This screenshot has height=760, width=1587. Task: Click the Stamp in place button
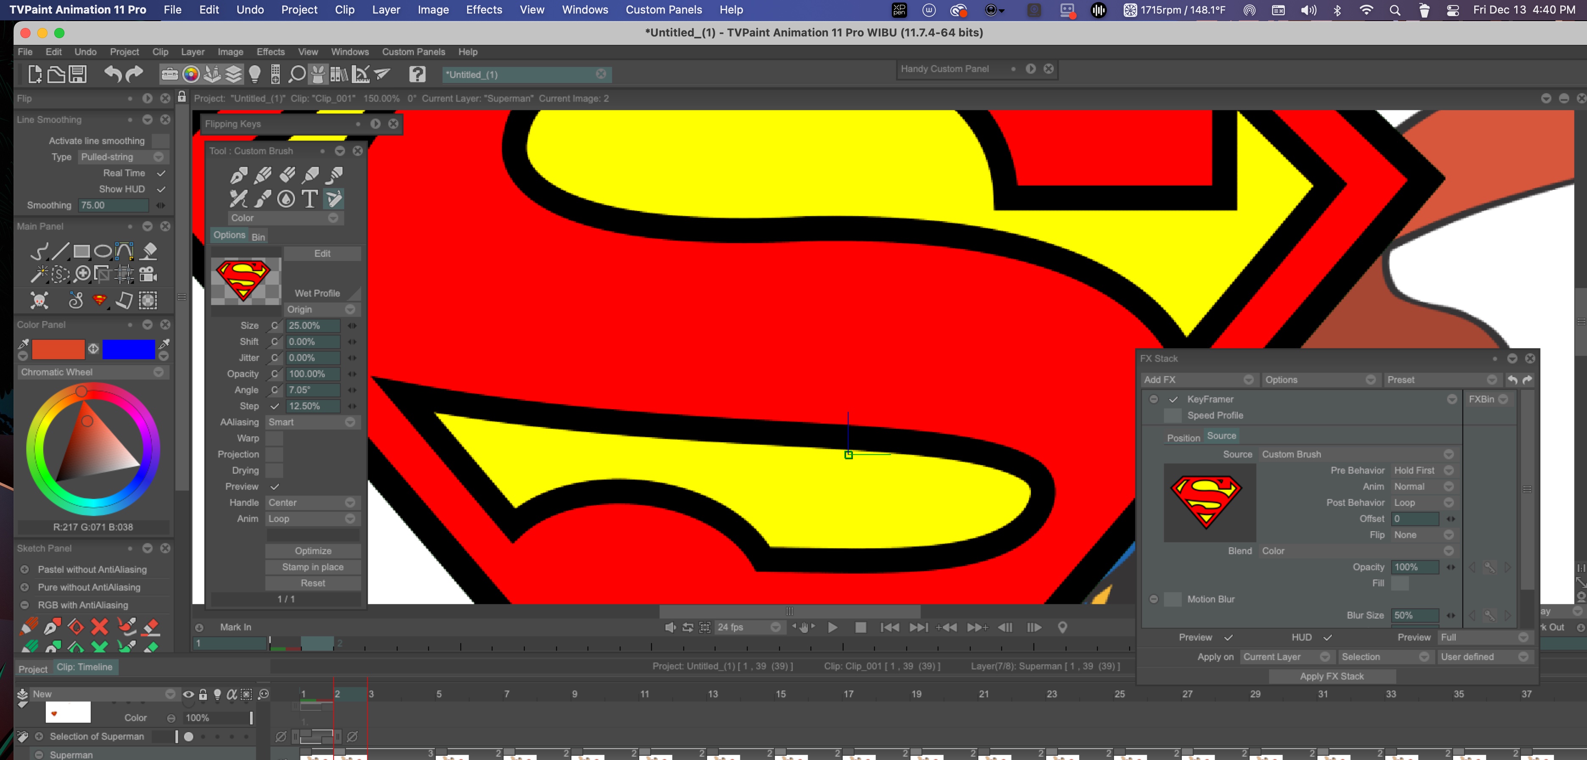point(313,567)
